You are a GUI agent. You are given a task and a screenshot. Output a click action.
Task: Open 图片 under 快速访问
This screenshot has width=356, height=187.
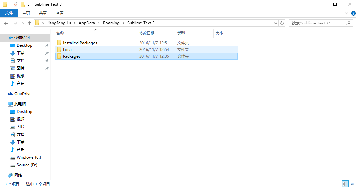[21, 68]
